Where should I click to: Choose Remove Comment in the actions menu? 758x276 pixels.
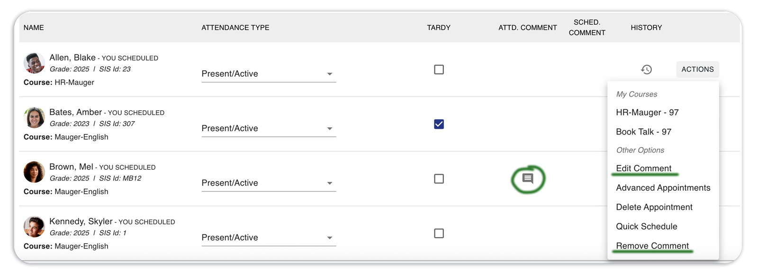[x=652, y=246]
